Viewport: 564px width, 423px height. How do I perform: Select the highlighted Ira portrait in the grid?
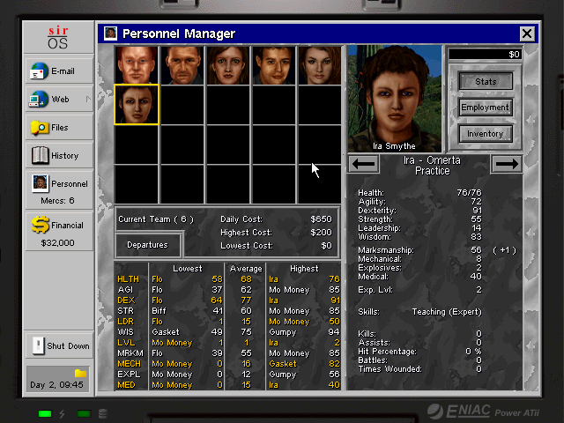[137, 105]
